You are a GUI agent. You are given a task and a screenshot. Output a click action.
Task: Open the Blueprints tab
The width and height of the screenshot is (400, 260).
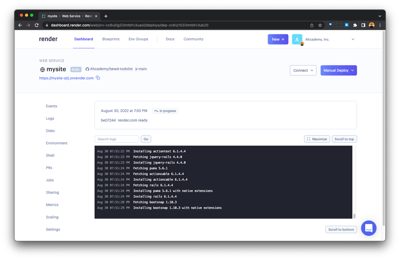tap(111, 39)
